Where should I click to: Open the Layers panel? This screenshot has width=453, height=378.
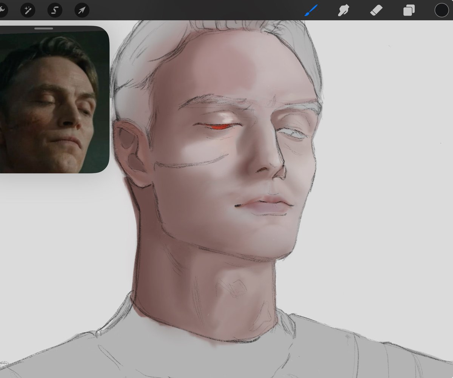tap(409, 10)
